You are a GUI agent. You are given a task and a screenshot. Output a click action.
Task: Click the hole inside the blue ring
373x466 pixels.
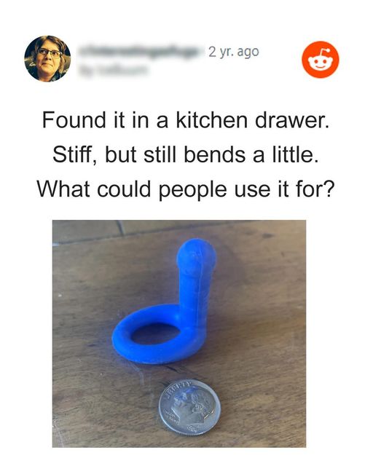click(x=156, y=333)
